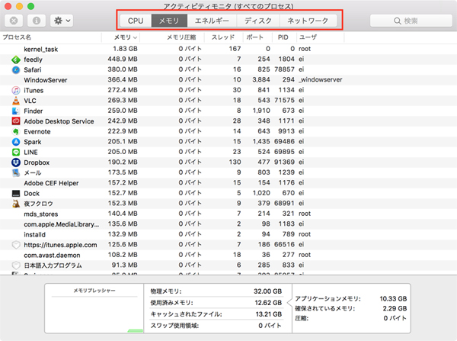Click the quit process X button
Viewport: 457px width, 341px height.
(x=14, y=21)
